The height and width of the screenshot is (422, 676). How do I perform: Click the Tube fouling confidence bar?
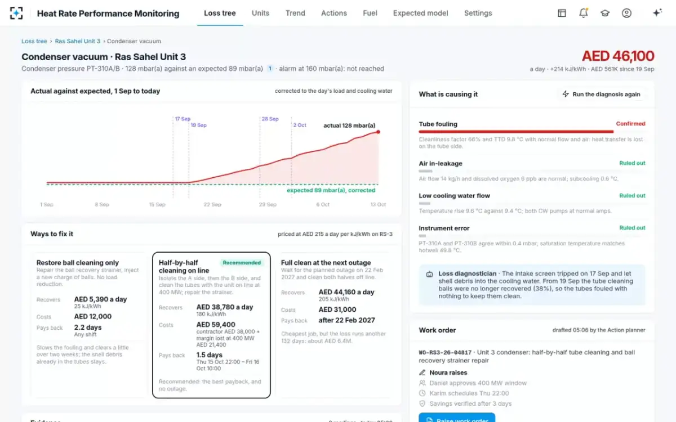(x=516, y=132)
